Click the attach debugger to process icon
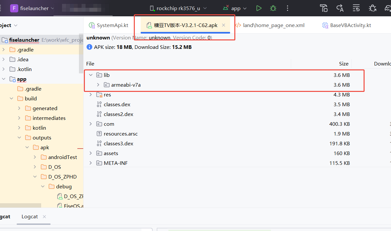 click(x=372, y=8)
